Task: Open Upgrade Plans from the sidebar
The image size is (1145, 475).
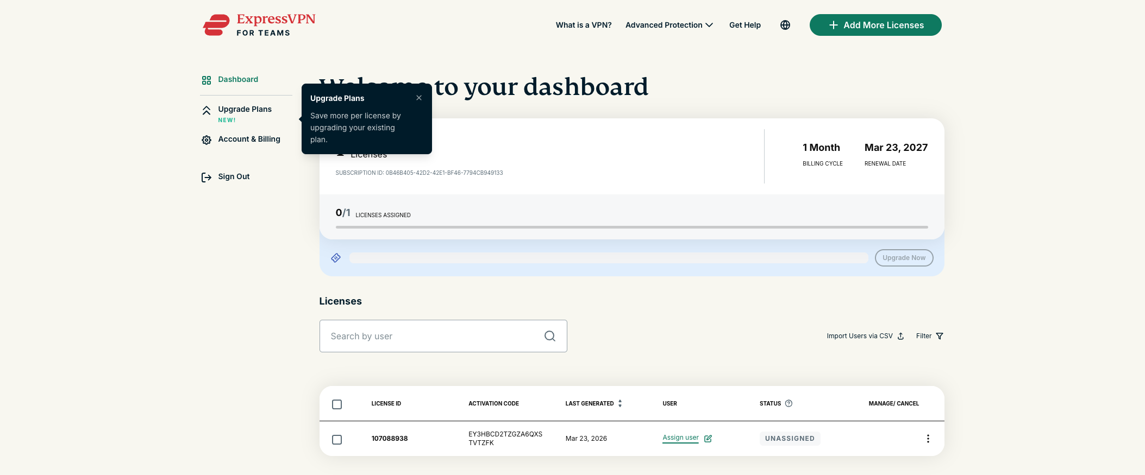Action: pyautogui.click(x=245, y=109)
